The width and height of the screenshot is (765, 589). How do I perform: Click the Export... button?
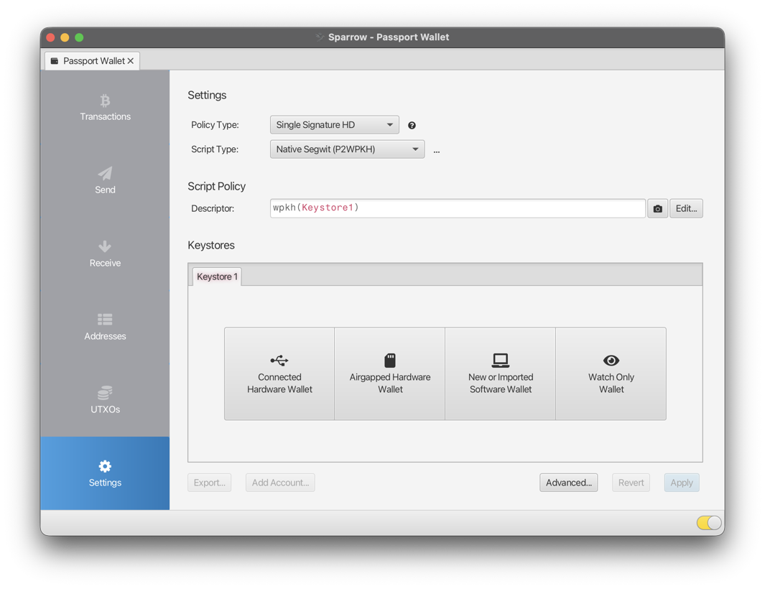point(209,483)
